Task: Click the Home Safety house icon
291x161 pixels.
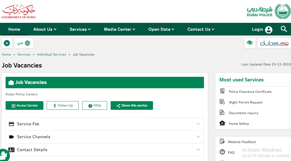Action: pyautogui.click(x=222, y=123)
